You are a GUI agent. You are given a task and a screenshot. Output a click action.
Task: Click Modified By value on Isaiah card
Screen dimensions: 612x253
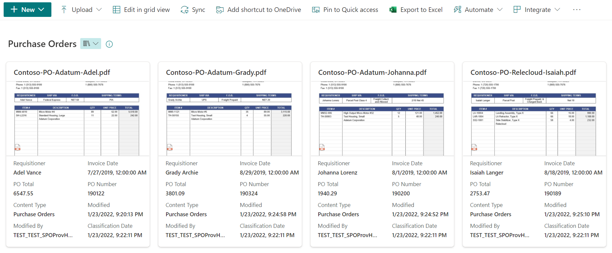(500, 235)
